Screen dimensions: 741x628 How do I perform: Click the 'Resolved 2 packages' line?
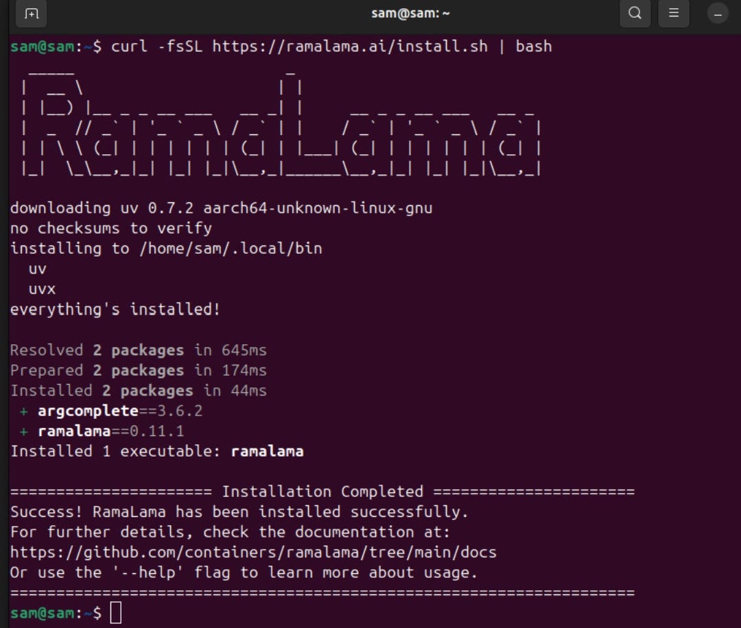tap(139, 350)
